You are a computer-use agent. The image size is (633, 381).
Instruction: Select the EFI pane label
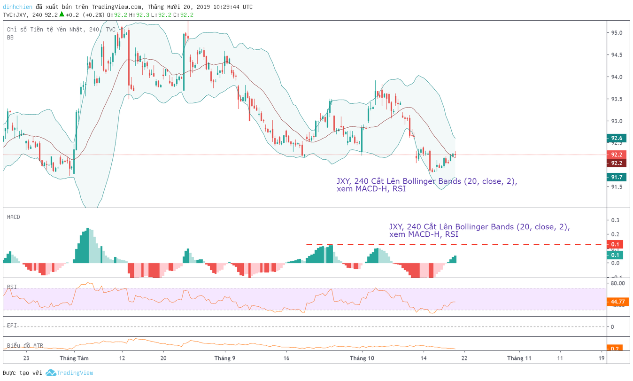click(x=12, y=326)
